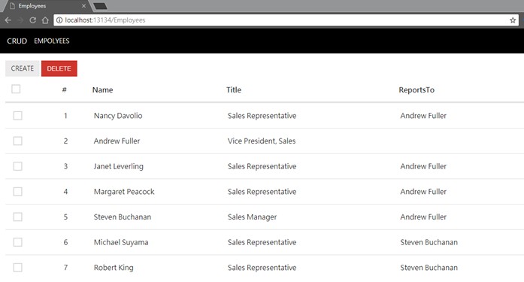524x282 pixels.
Task: Click the CREATE button
Action: (x=23, y=68)
